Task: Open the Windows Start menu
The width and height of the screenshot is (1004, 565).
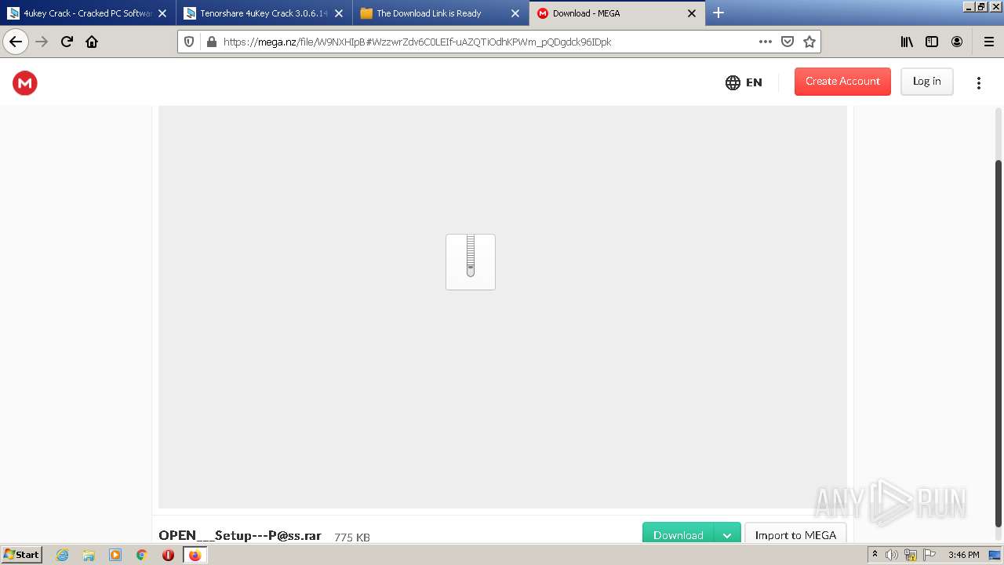Action: pyautogui.click(x=22, y=555)
